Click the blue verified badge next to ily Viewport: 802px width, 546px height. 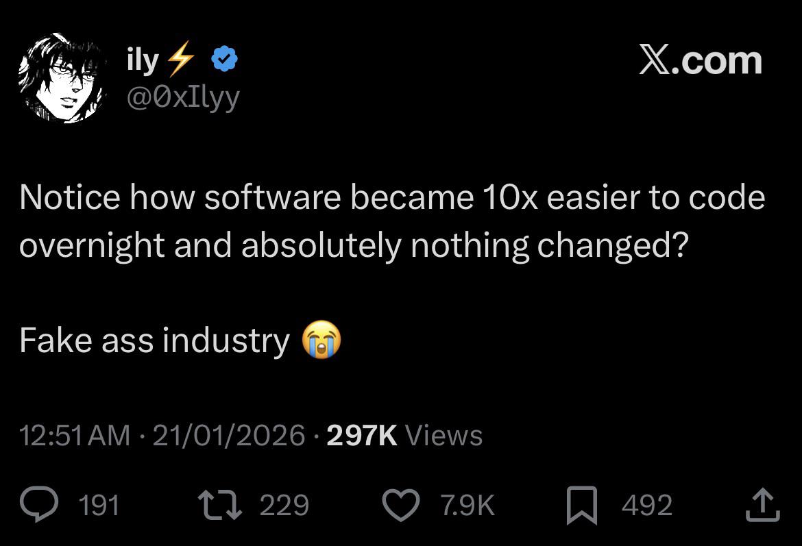224,58
